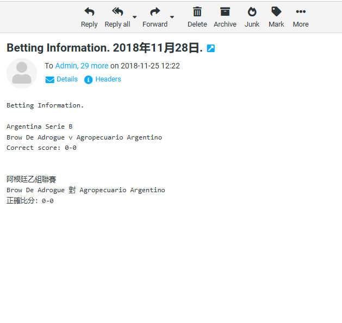Click the 2018-11-25 12:22 timestamp
The image size is (342, 323).
click(150, 66)
